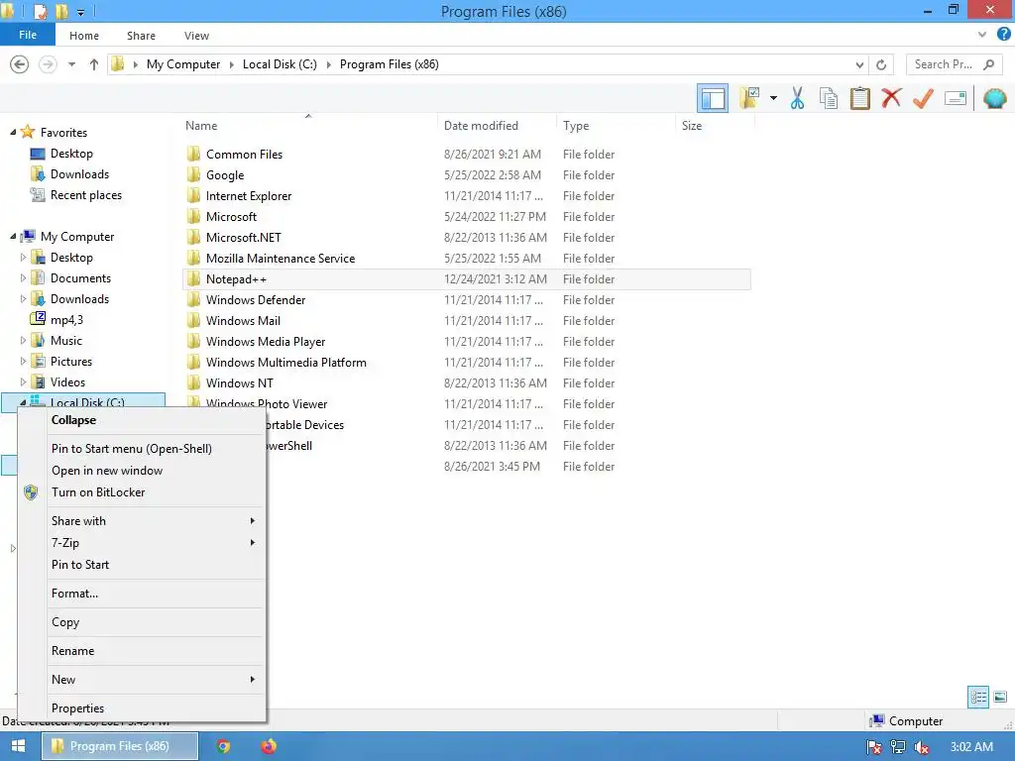
Task: Toggle the navigation pane toolbar button
Action: click(712, 98)
